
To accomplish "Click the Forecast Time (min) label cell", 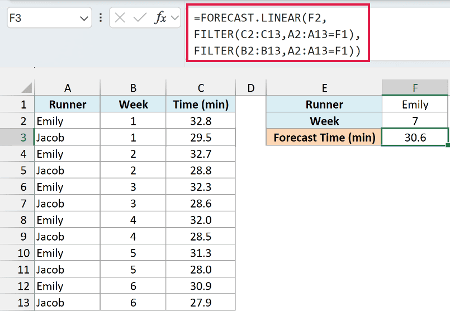I will 324,137.
